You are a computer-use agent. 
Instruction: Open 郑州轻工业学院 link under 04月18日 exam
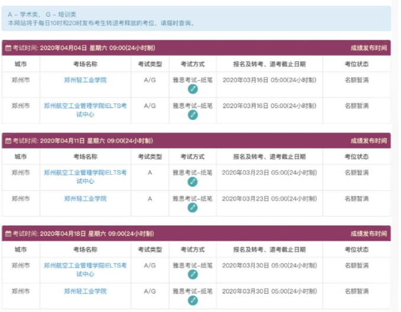pyautogui.click(x=85, y=291)
